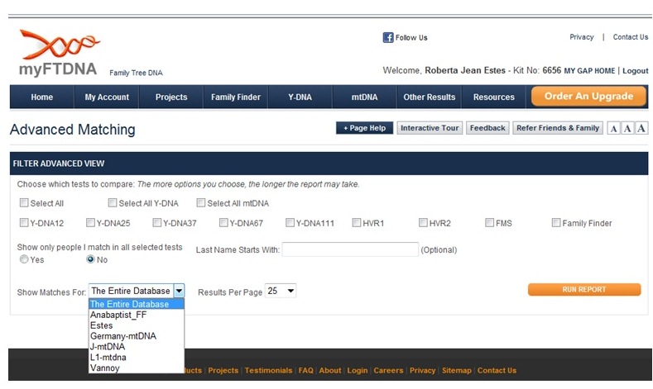Select Yes for matching all selected tests
This screenshot has height=389, width=653.
click(x=24, y=259)
